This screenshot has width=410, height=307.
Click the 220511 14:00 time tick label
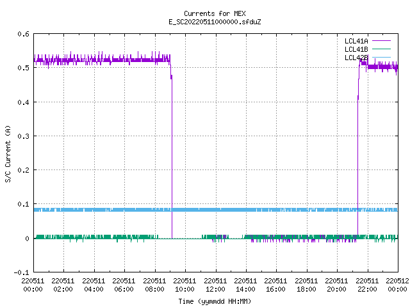click(x=245, y=285)
